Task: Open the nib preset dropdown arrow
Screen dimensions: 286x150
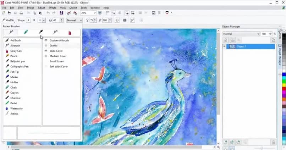Action: click(44, 21)
